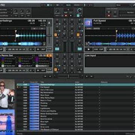Click loop size right arrow on Deck A
The image size is (135, 135).
pos(33,49)
